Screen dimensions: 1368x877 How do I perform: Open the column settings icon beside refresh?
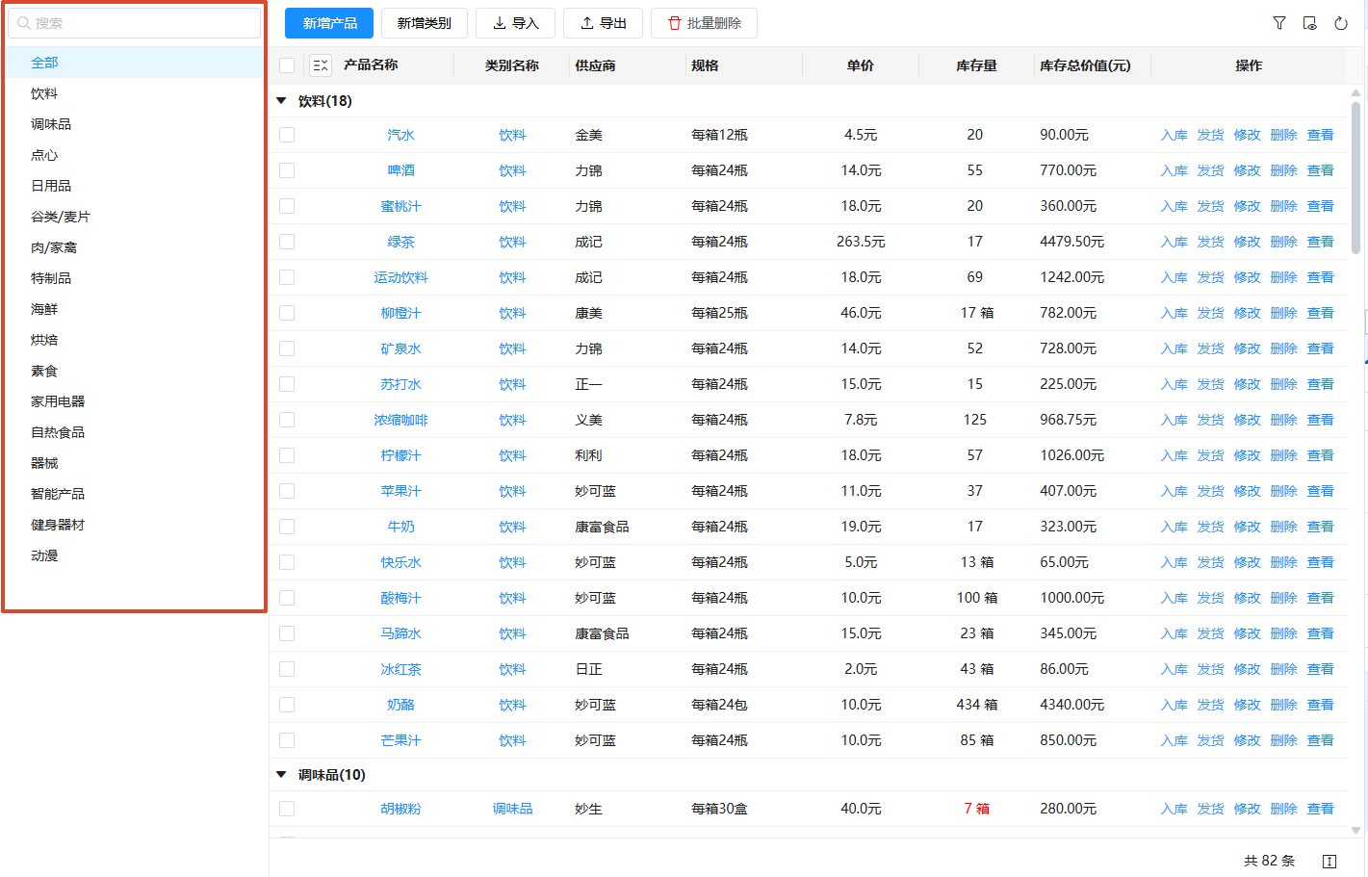click(1310, 23)
